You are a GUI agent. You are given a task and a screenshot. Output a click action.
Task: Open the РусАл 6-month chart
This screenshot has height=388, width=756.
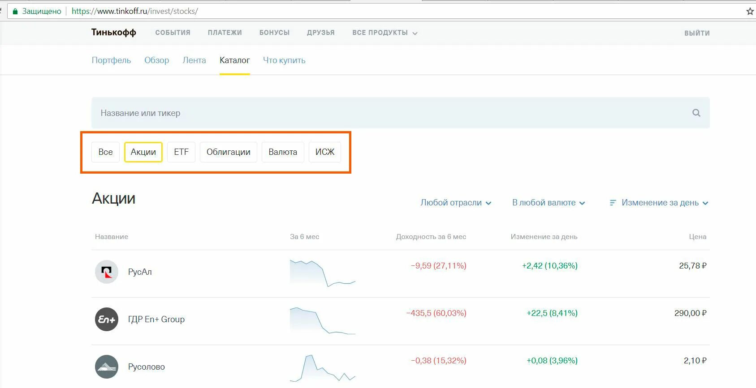323,273
